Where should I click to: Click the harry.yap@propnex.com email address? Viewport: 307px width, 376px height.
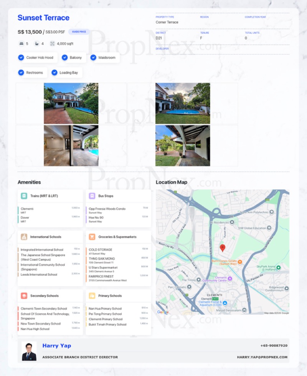point(262,357)
